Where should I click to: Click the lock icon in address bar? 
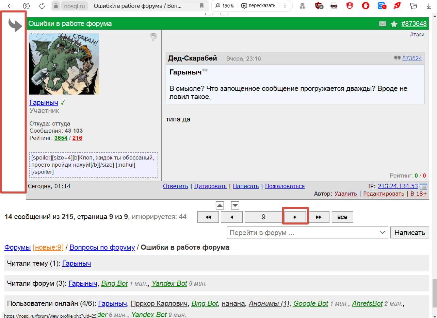(x=56, y=6)
